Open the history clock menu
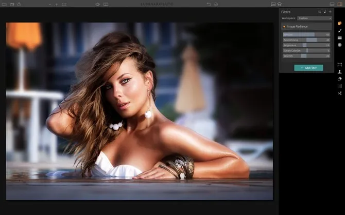Image resolution: width=345 pixels, height=215 pixels. pyautogui.click(x=216, y=4)
